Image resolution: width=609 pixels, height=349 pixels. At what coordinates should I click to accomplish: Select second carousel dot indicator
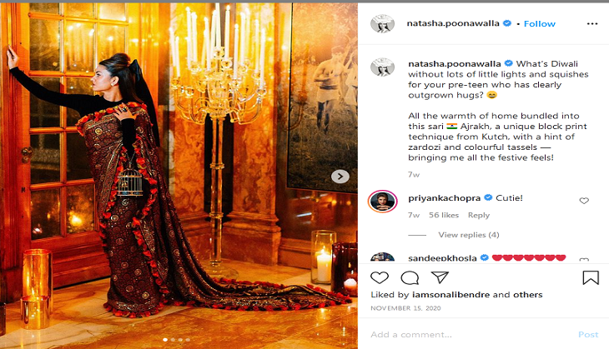point(173,340)
